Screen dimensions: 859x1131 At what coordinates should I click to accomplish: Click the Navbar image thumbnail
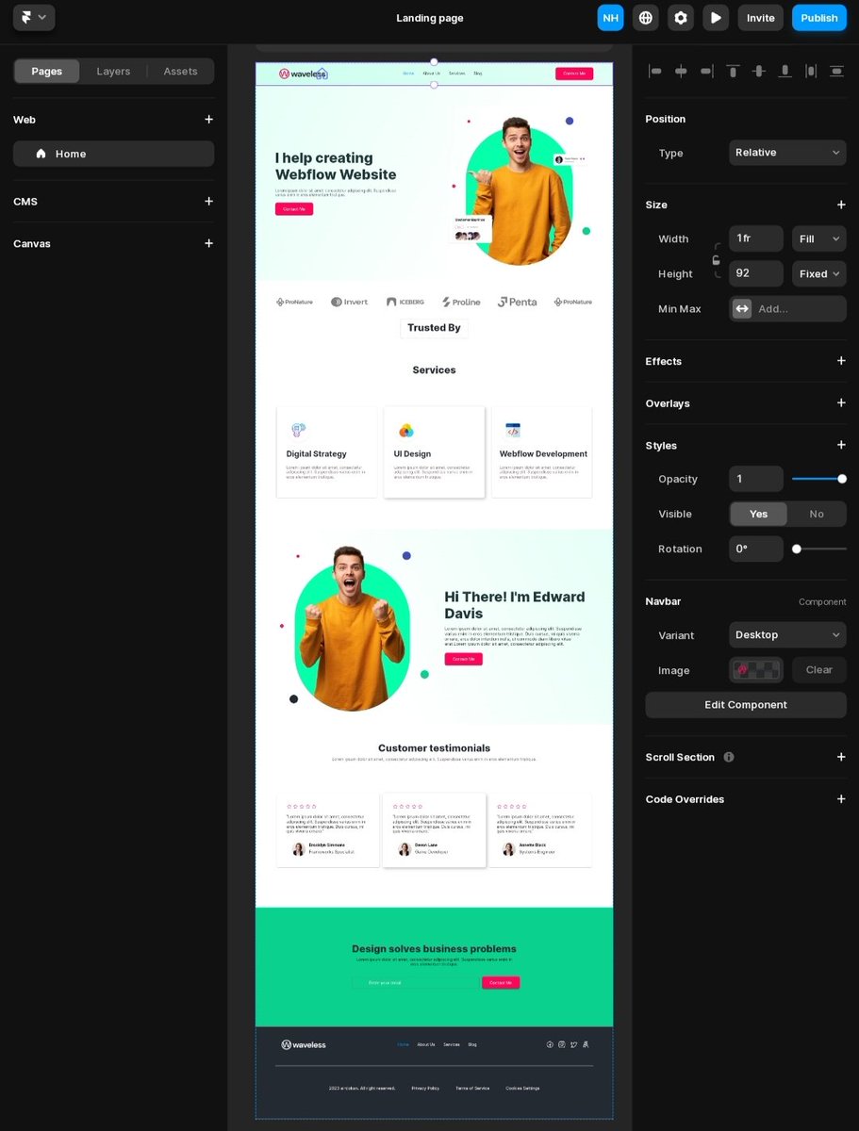(756, 669)
